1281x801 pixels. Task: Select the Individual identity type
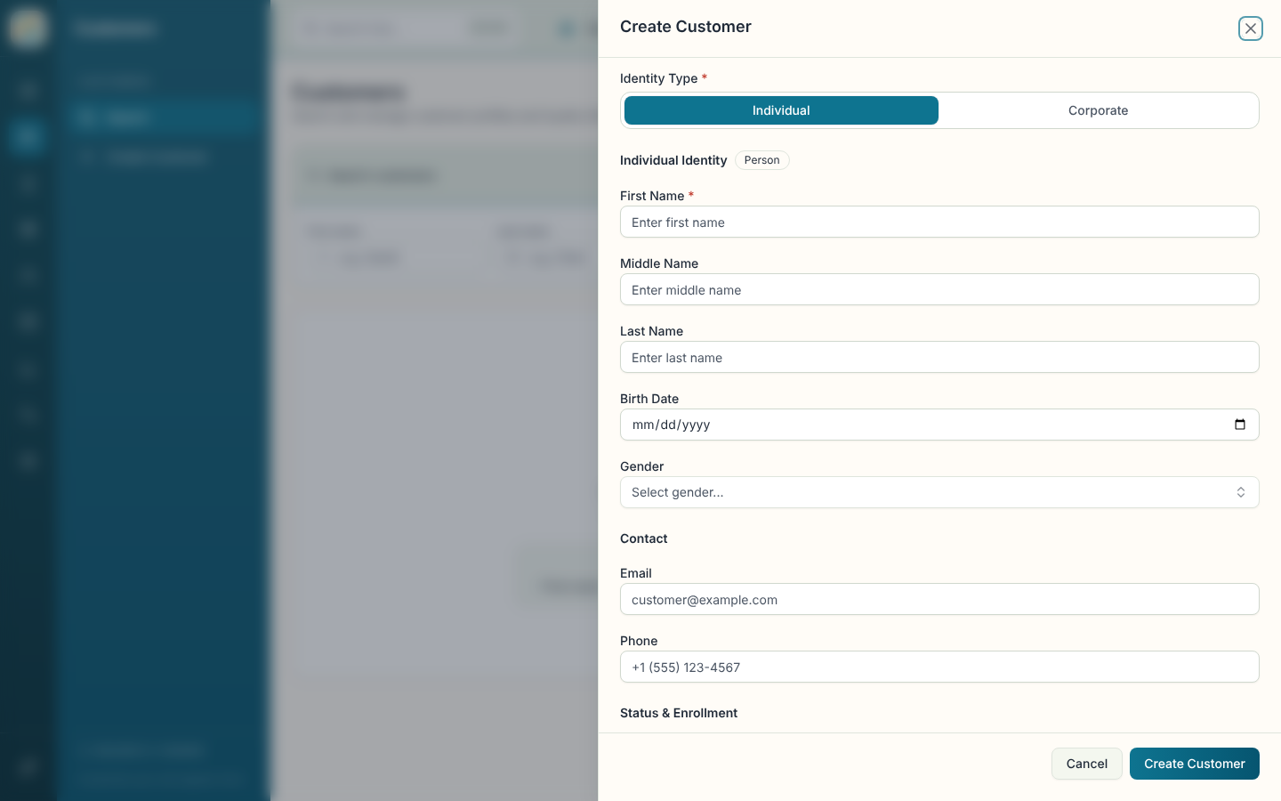(x=781, y=110)
